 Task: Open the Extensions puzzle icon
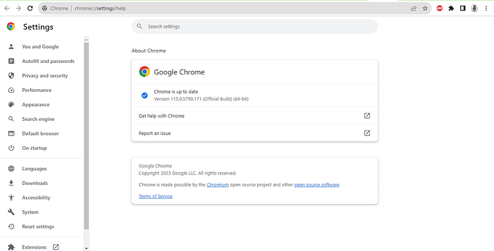(451, 9)
